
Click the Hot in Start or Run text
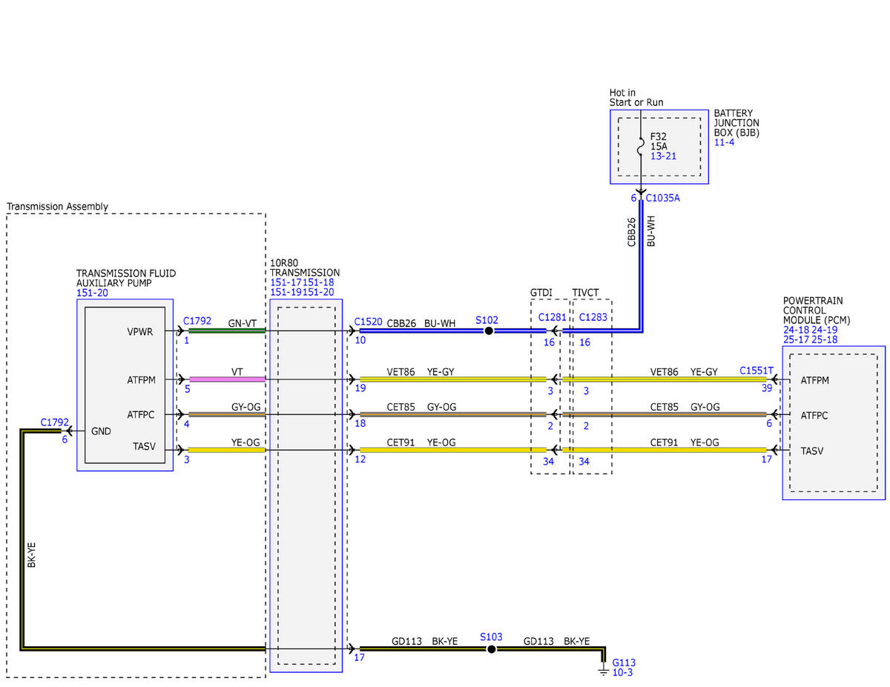point(636,97)
